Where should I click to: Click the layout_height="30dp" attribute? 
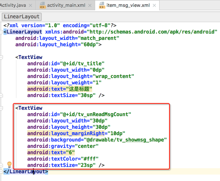pyautogui.click(x=69, y=127)
